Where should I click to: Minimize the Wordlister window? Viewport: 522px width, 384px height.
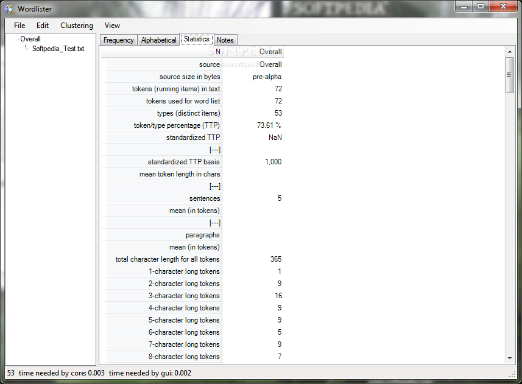tap(464, 6)
